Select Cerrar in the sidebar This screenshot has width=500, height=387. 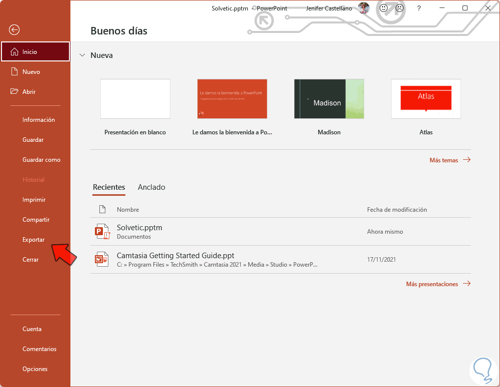tap(30, 260)
